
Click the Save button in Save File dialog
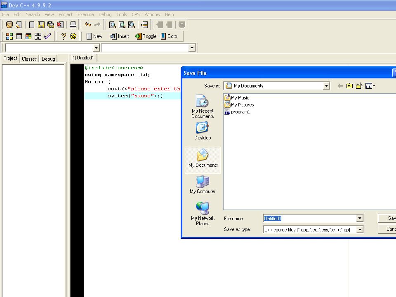coord(387,218)
